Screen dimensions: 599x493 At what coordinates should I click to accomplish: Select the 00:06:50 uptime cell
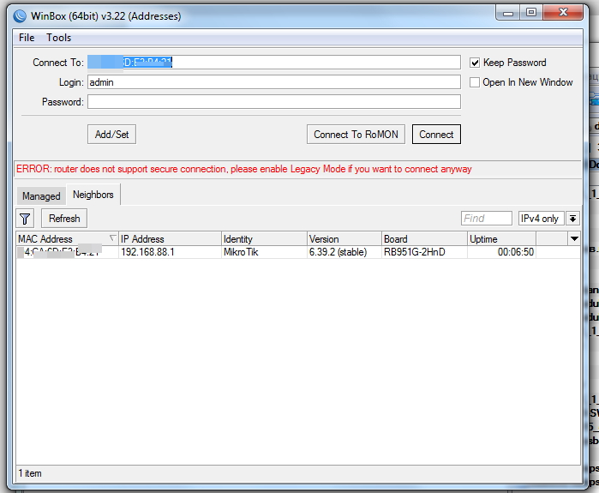pos(501,252)
